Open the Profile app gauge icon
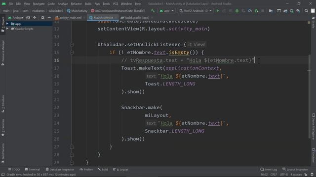The height and width of the screenshot is (177, 316). (x=250, y=11)
